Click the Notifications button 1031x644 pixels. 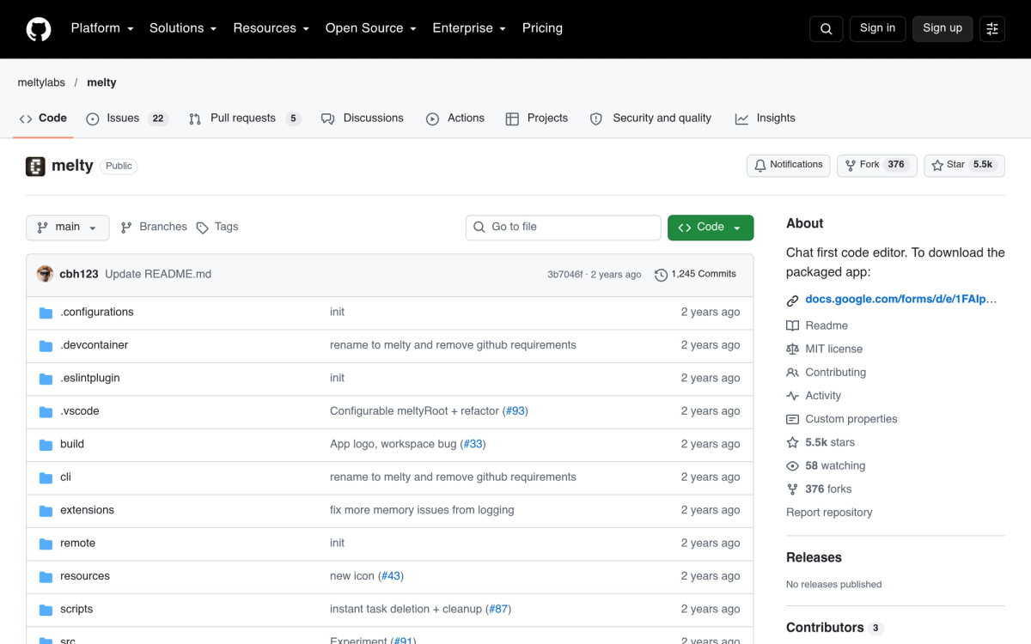point(789,165)
